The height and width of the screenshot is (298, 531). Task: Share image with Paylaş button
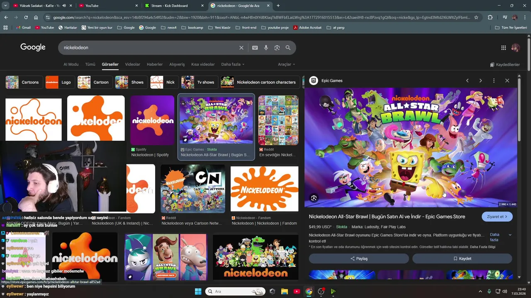coord(359,259)
